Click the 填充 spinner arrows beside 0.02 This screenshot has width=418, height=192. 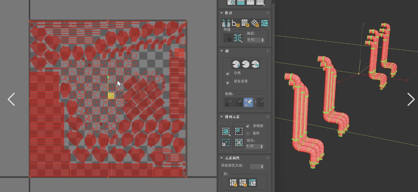(x=262, y=146)
